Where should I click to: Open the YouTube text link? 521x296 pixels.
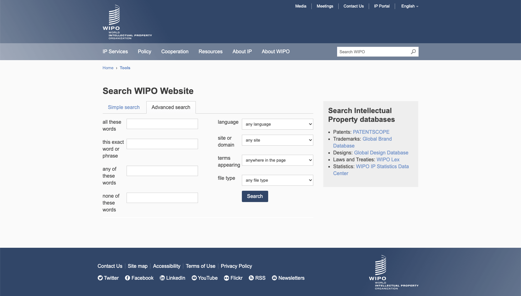click(x=208, y=278)
